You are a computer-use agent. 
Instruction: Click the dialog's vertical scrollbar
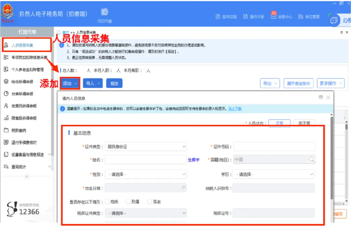[x=331, y=158]
